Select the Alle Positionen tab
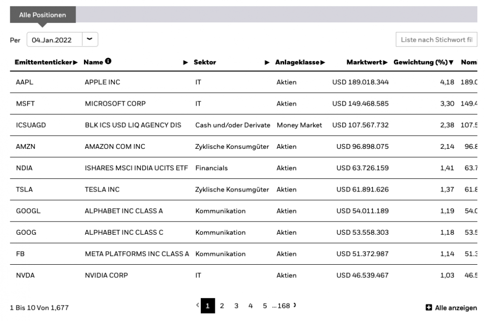 (42, 15)
